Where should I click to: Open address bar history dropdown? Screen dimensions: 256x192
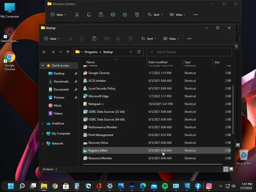click(x=130, y=52)
